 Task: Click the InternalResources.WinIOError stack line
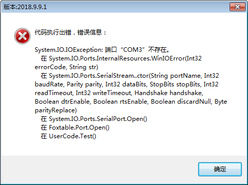coord(121,58)
